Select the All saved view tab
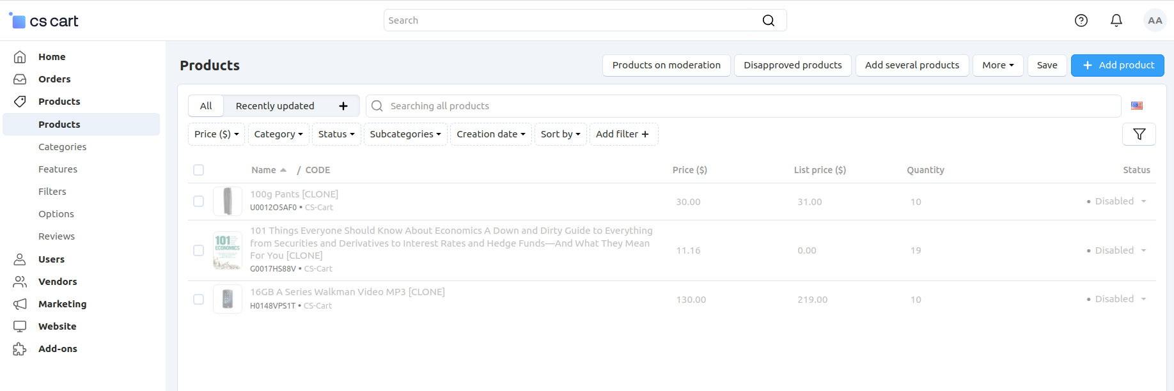This screenshot has height=391, width=1174. 206,106
